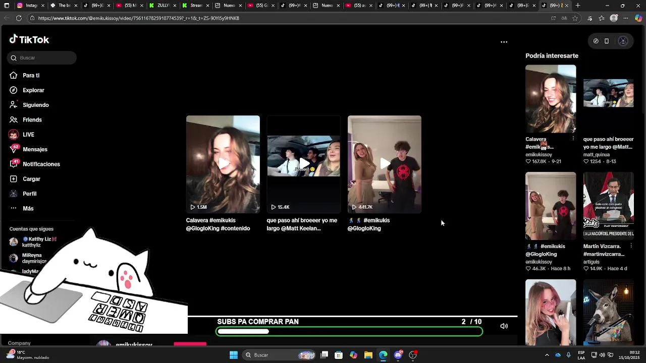Visit matt_quinua profile link
Screen dimensions: 646x363
click(x=597, y=155)
